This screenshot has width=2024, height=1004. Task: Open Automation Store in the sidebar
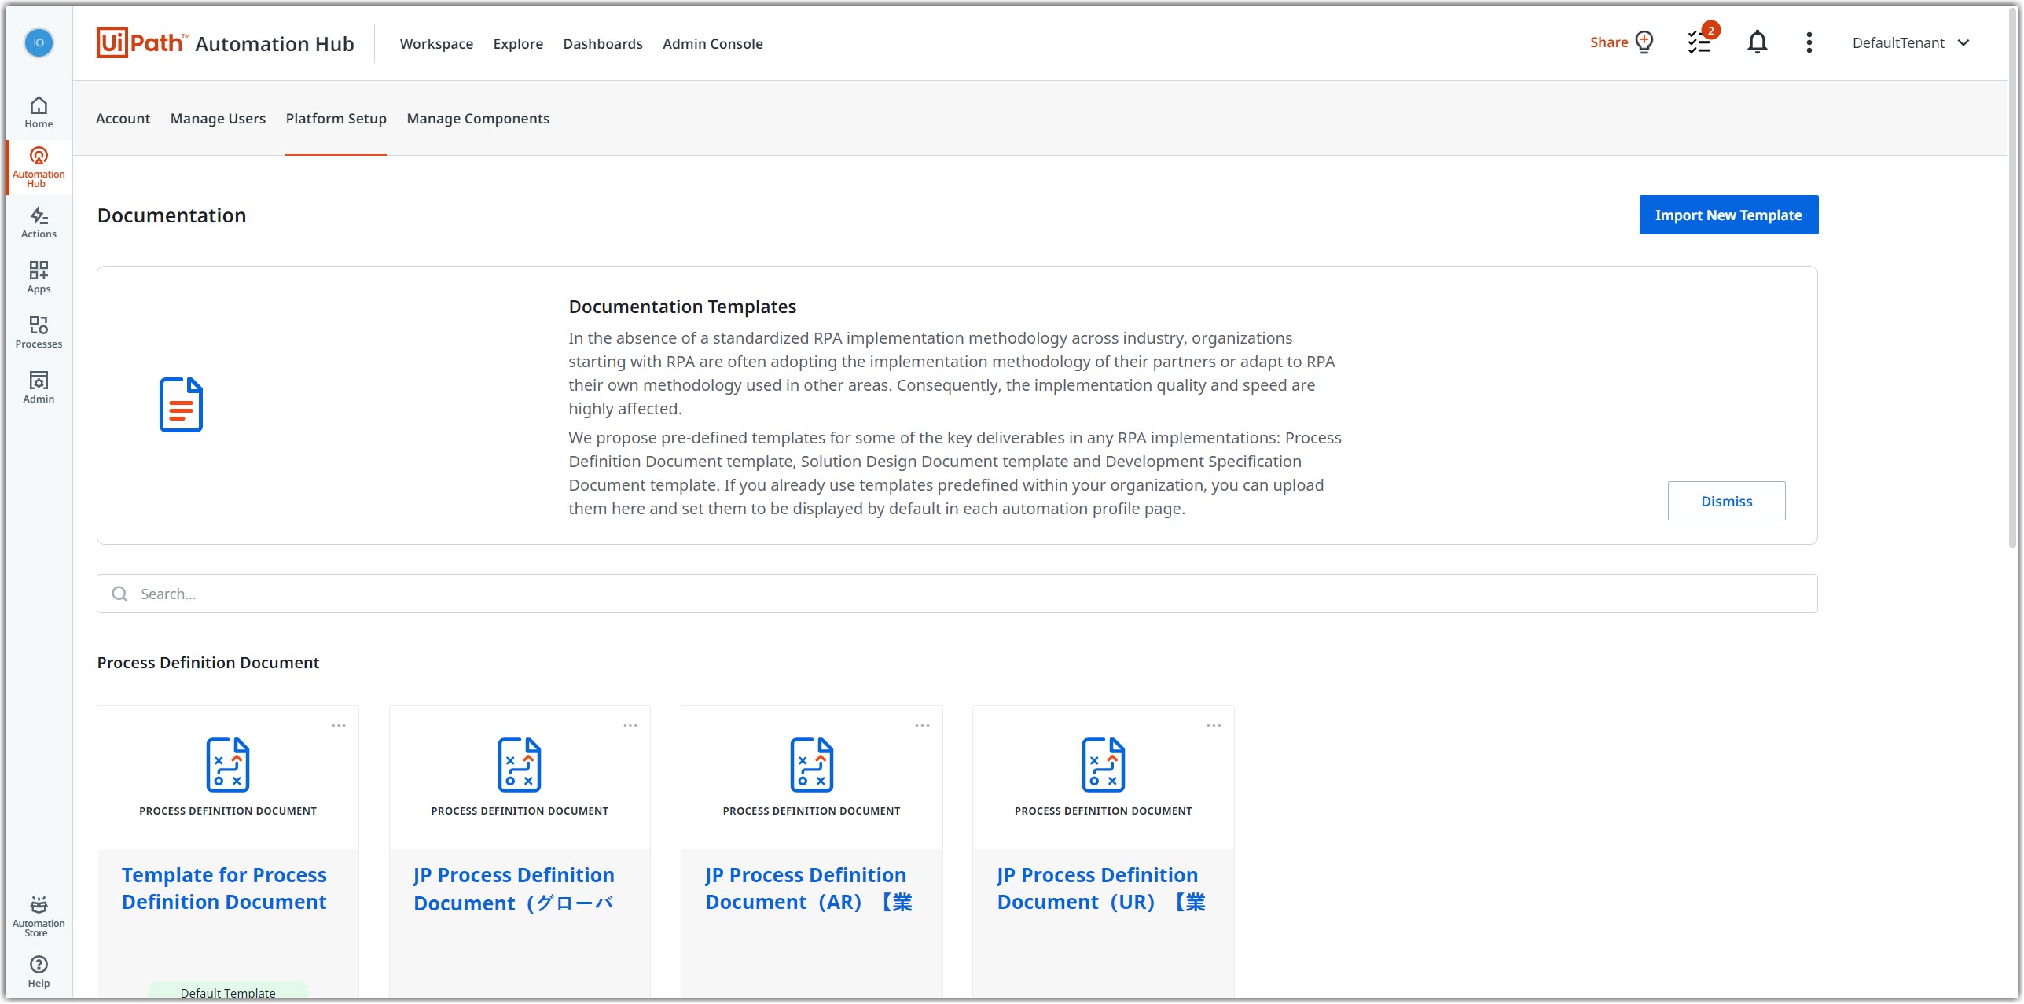tap(39, 917)
